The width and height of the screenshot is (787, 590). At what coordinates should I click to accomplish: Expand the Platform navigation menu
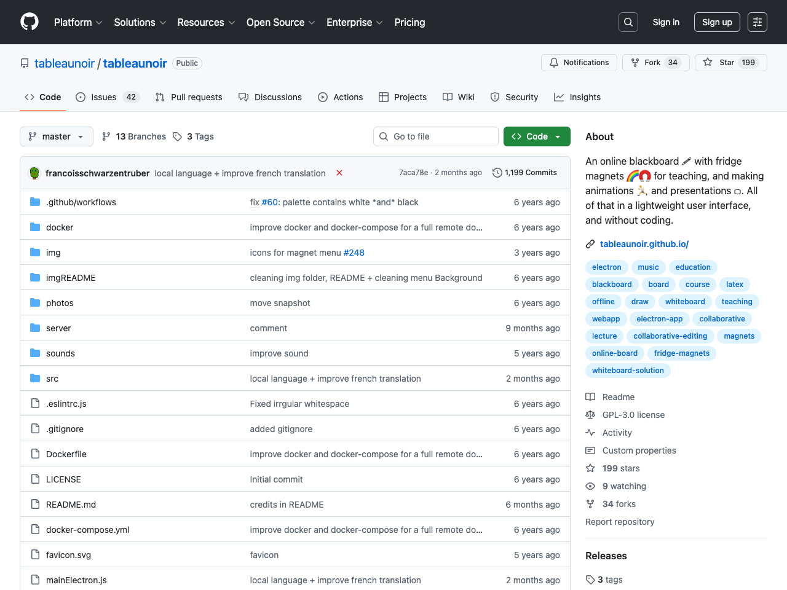[77, 22]
